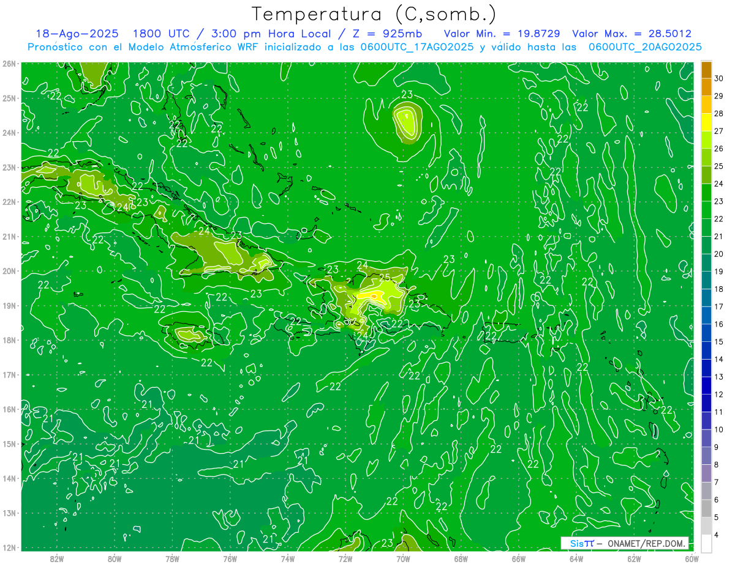Image resolution: width=735 pixels, height=567 pixels.
Task: Click the latitude axis label "23N"
Action: tap(9, 167)
